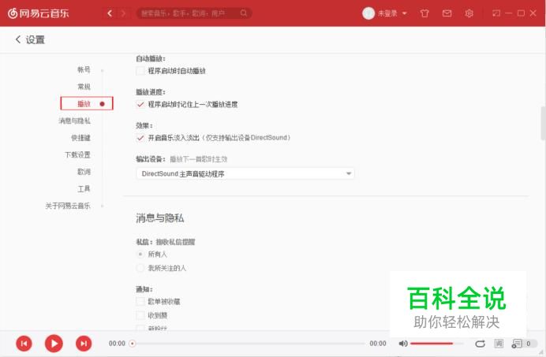Select 消息与隐私 in settings sidebar
Image resolution: width=546 pixels, height=357 pixels.
coord(74,121)
